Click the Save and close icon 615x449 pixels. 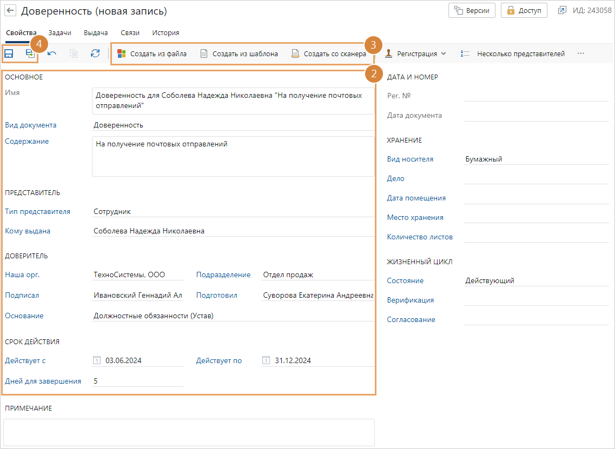[30, 53]
